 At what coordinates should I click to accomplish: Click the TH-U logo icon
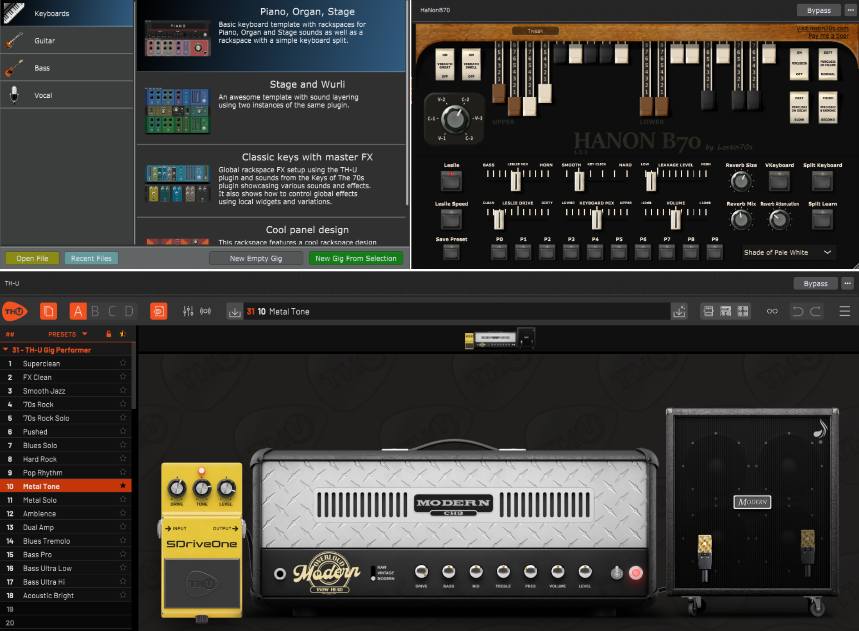pyautogui.click(x=15, y=311)
